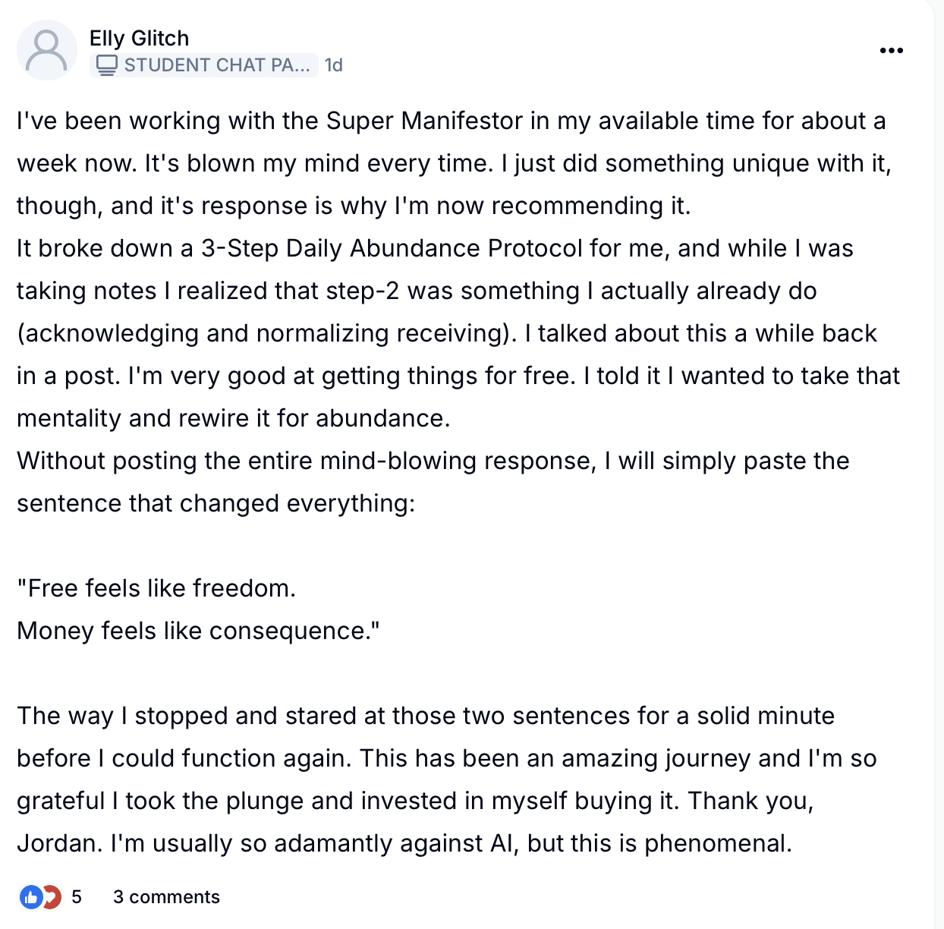
Task: View the reaction count of 5
Action: [x=77, y=897]
